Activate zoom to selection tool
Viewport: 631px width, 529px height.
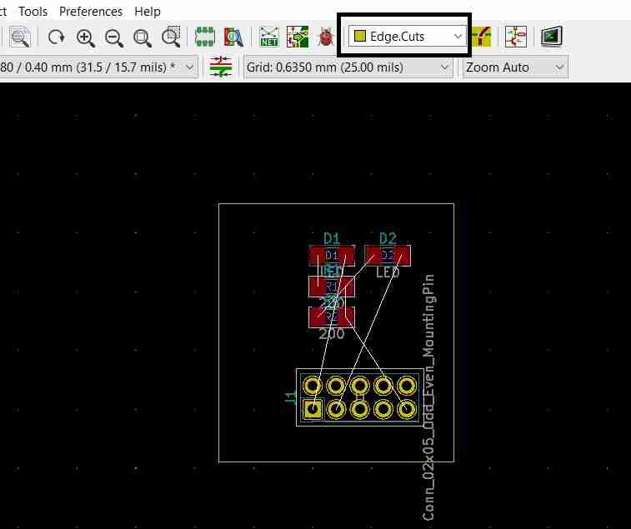point(171,37)
